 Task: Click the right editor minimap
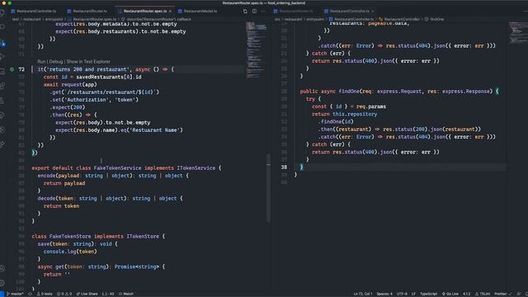517,33
